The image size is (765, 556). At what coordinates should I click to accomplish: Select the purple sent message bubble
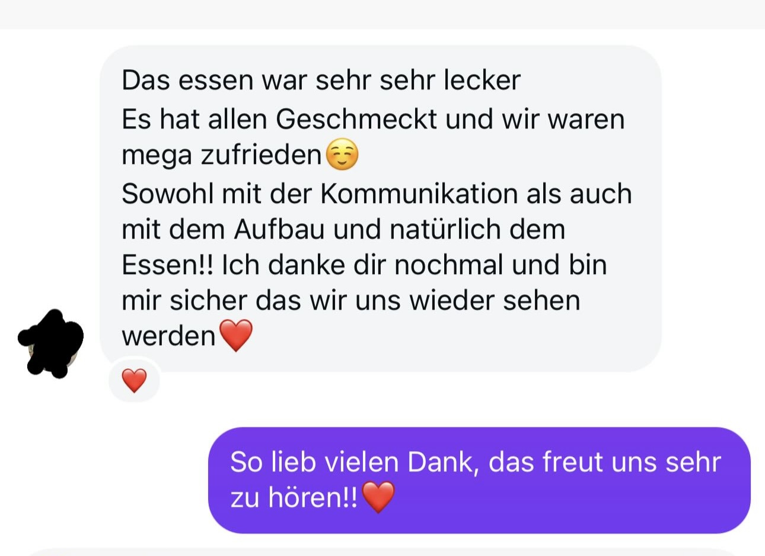(479, 480)
